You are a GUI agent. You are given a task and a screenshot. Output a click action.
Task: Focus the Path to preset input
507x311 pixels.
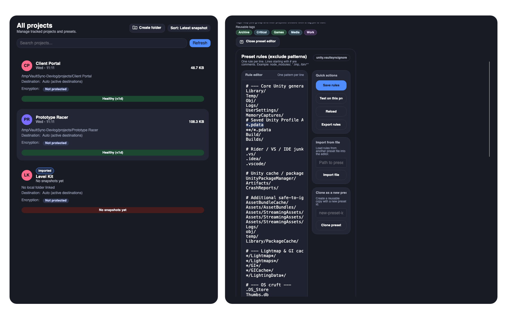pyautogui.click(x=331, y=163)
